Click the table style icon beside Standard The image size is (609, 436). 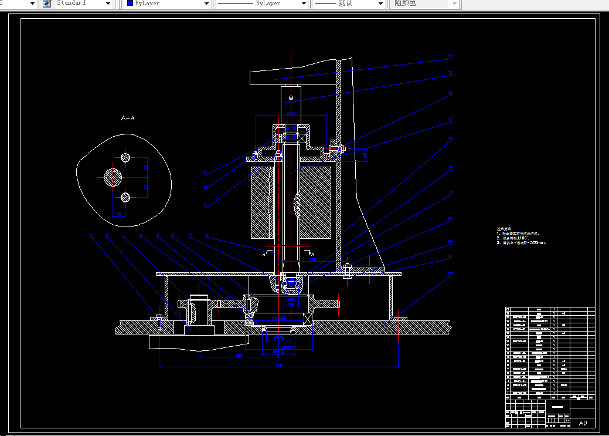(47, 4)
